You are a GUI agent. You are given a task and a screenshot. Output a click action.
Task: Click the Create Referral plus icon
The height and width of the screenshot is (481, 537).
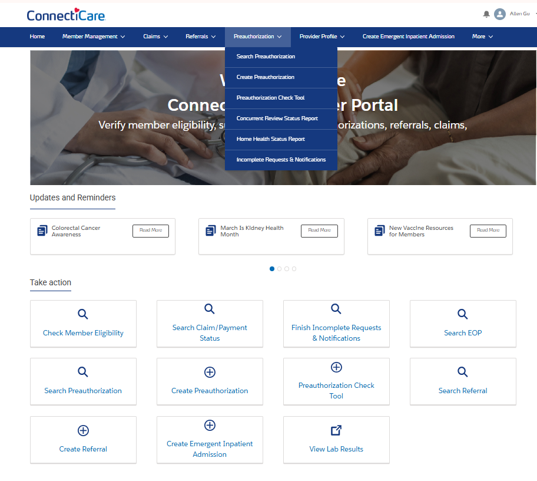point(83,430)
